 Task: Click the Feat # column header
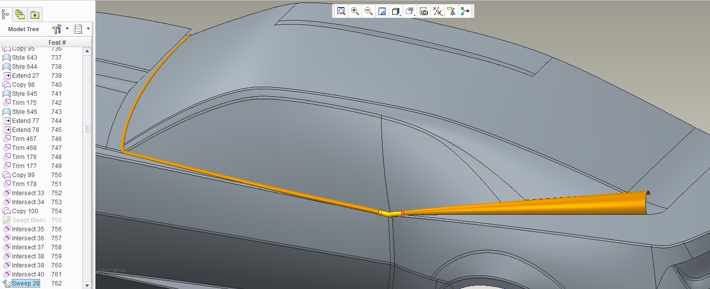pyautogui.click(x=57, y=43)
